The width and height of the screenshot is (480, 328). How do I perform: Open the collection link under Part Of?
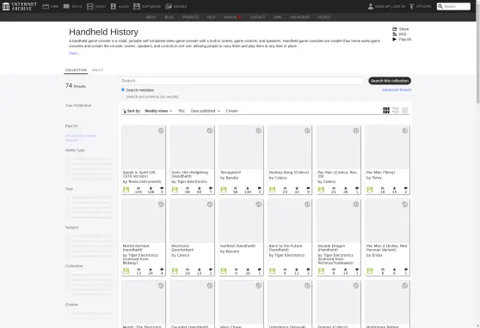(81, 137)
